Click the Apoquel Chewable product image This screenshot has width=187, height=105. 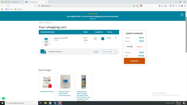point(46,41)
